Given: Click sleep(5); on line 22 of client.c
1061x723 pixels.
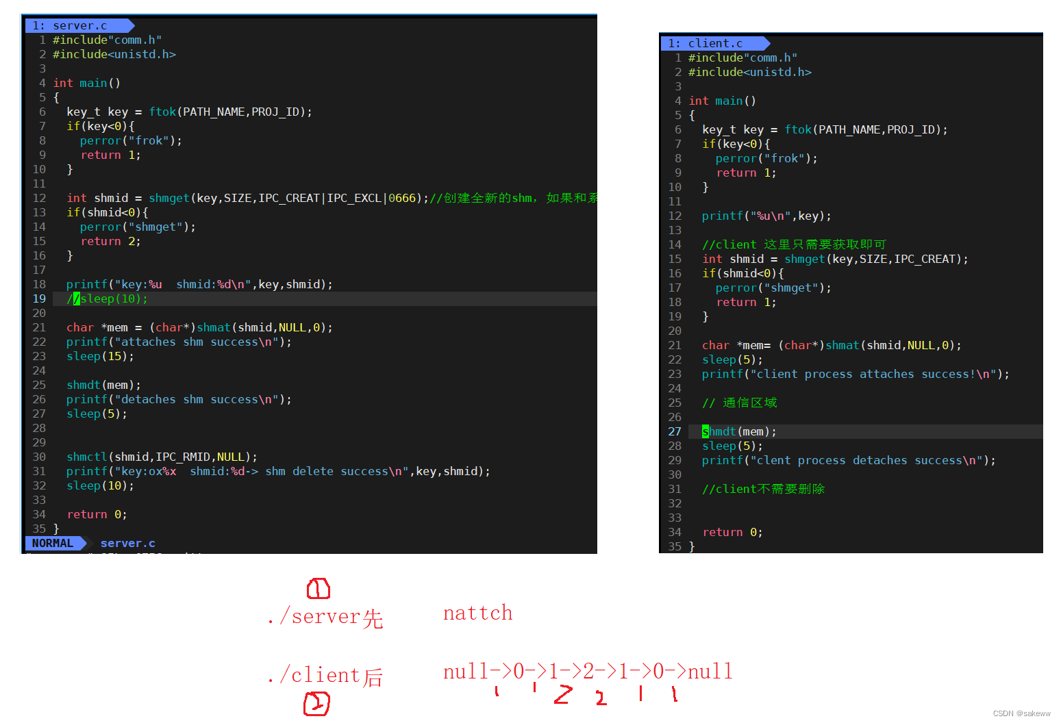Looking at the screenshot, I should 732,359.
